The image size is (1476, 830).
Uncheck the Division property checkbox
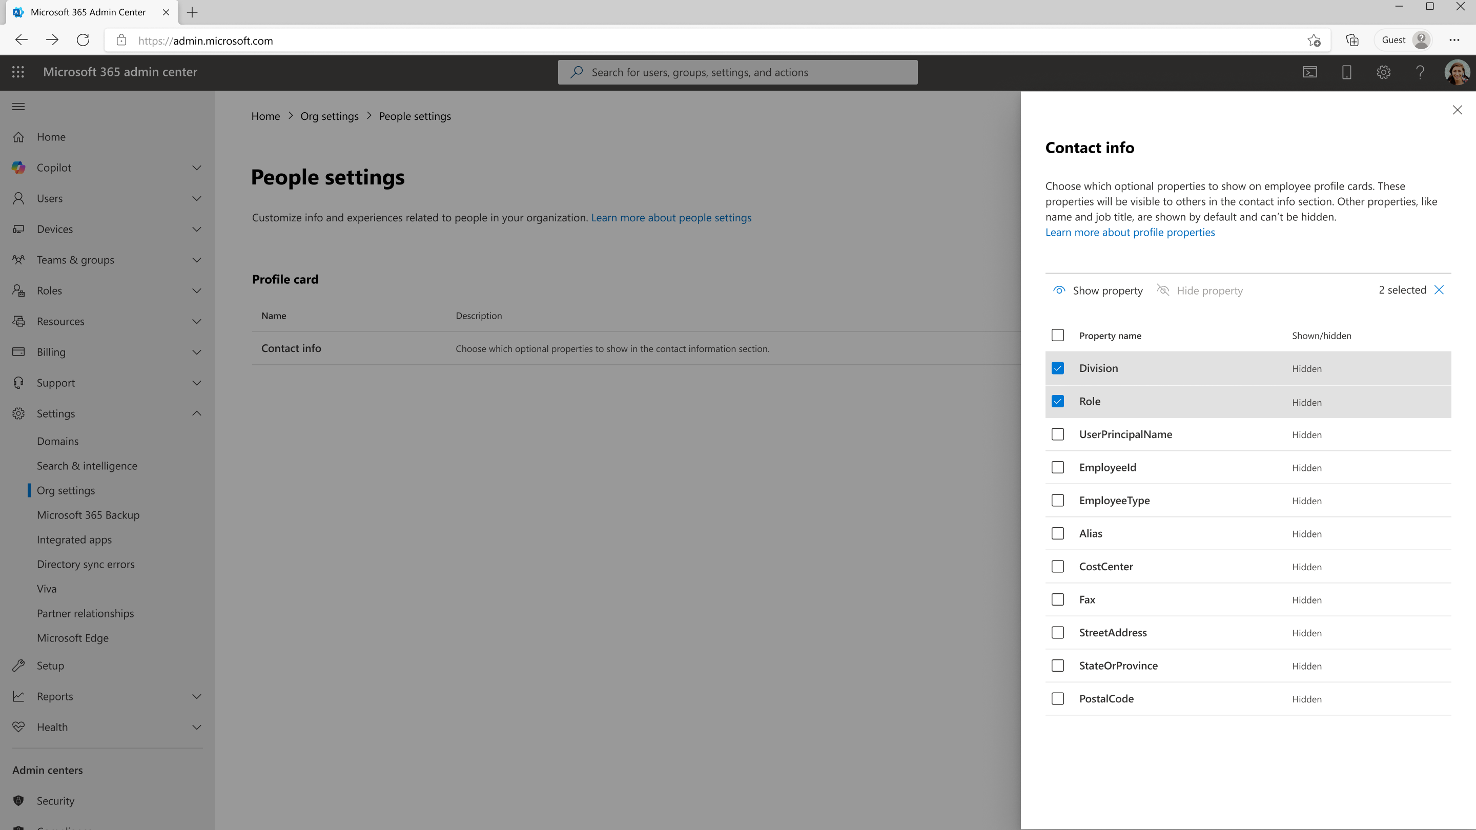click(x=1058, y=368)
